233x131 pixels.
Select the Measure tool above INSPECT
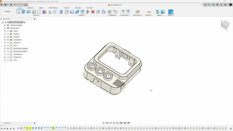149,12
